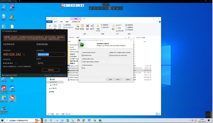Click the undo arrow in the annotation toolbar
The image size is (213, 123).
(106, 8)
